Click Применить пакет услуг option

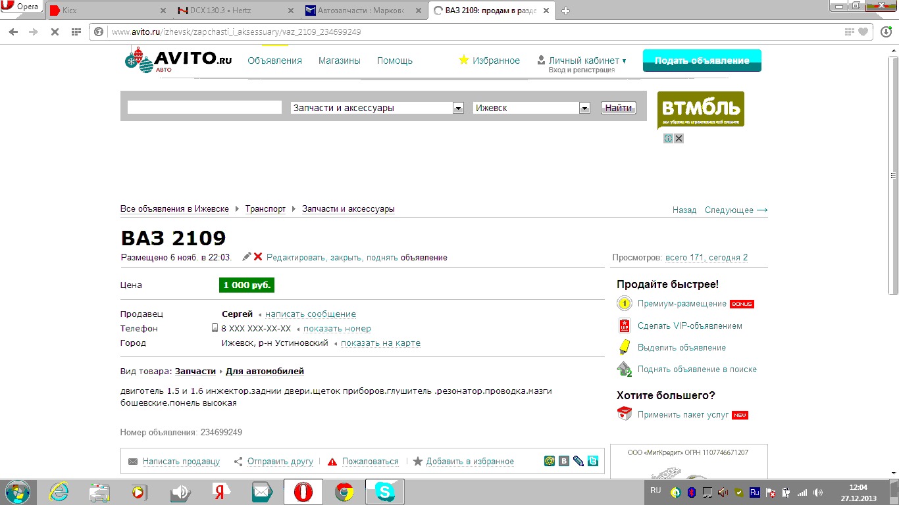click(x=683, y=415)
